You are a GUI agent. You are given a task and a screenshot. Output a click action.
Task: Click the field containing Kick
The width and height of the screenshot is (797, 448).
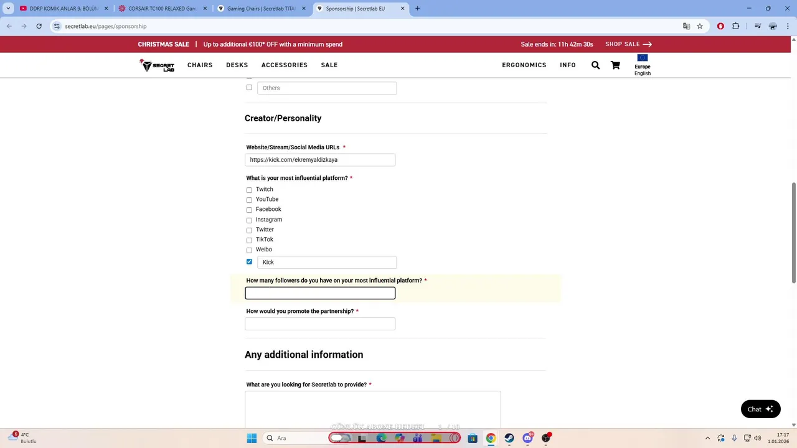327,263
